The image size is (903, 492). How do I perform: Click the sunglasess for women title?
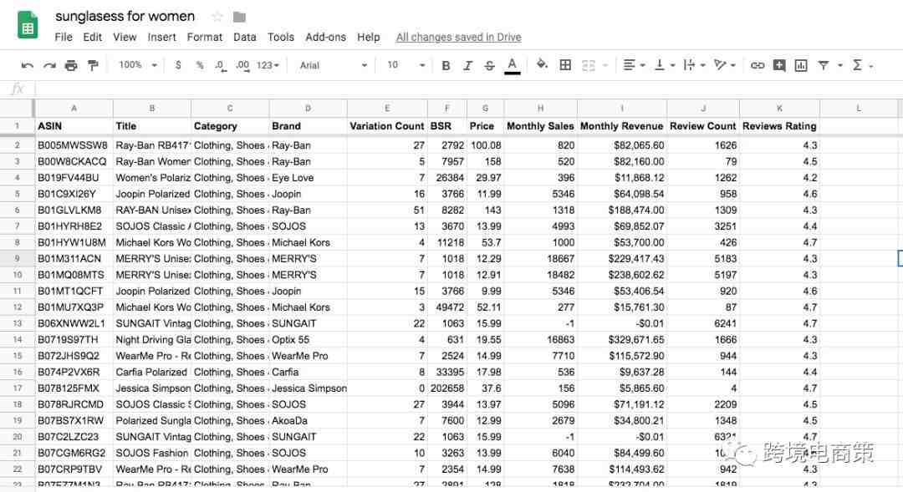[x=125, y=16]
